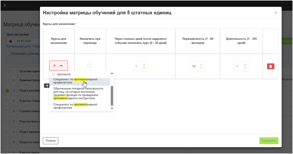293x154 pixels.
Task: Select the highlighted 'Специалист по противопожарной профилактике' option
Action: [x=75, y=81]
